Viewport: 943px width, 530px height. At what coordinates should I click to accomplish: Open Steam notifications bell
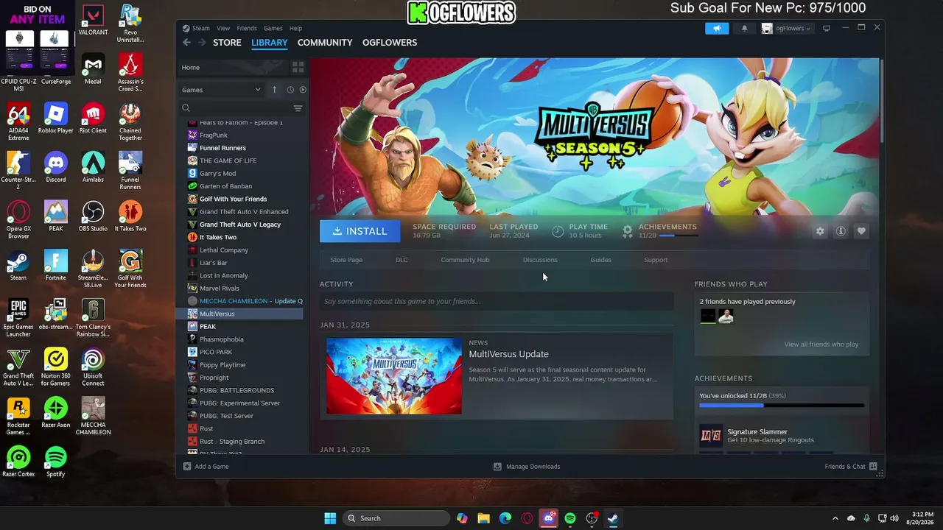[744, 28]
